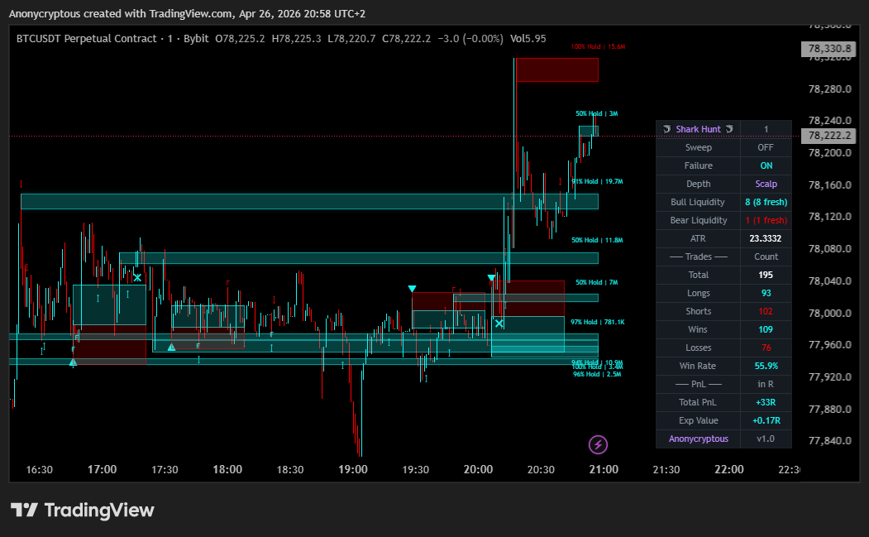Click the Anonycryptous author cell in table

699,439
